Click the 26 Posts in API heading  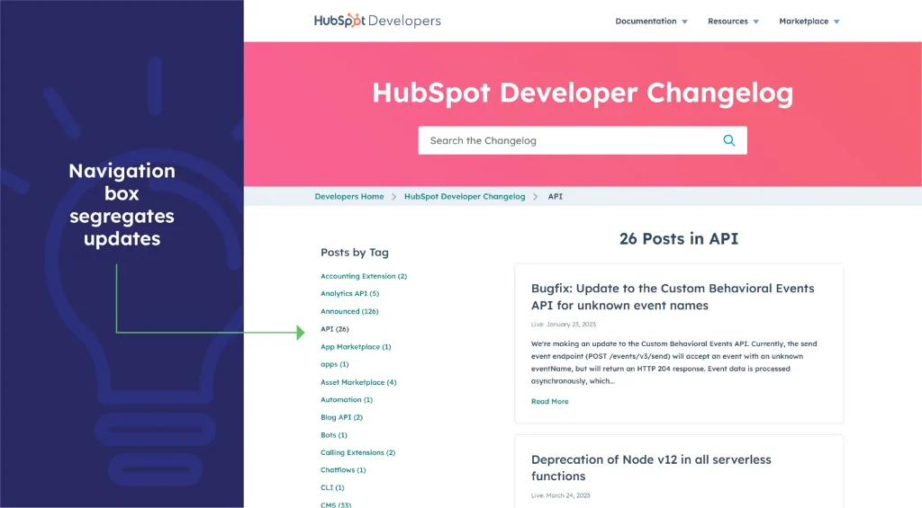(x=679, y=238)
